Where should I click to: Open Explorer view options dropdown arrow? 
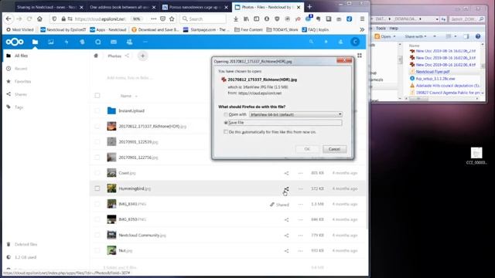456,36
